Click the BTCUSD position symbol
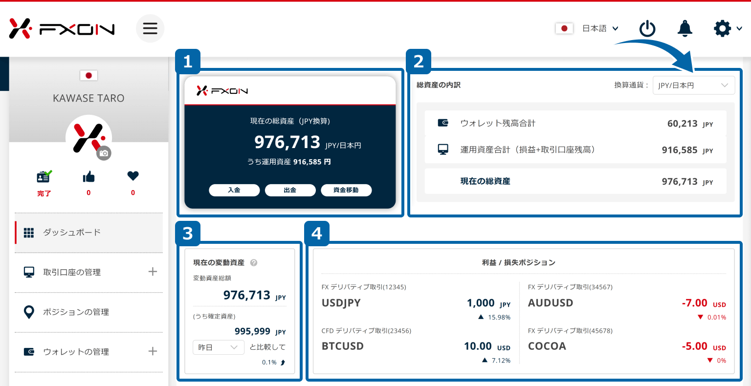Image resolution: width=751 pixels, height=386 pixels. [x=343, y=346]
